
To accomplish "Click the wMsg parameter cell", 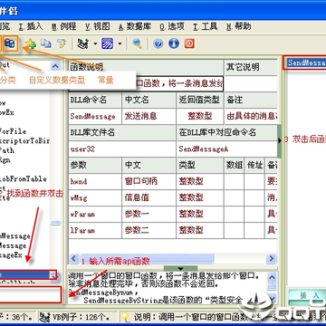I will 95,198.
